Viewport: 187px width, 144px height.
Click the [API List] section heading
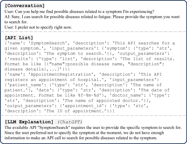click(x=19, y=38)
